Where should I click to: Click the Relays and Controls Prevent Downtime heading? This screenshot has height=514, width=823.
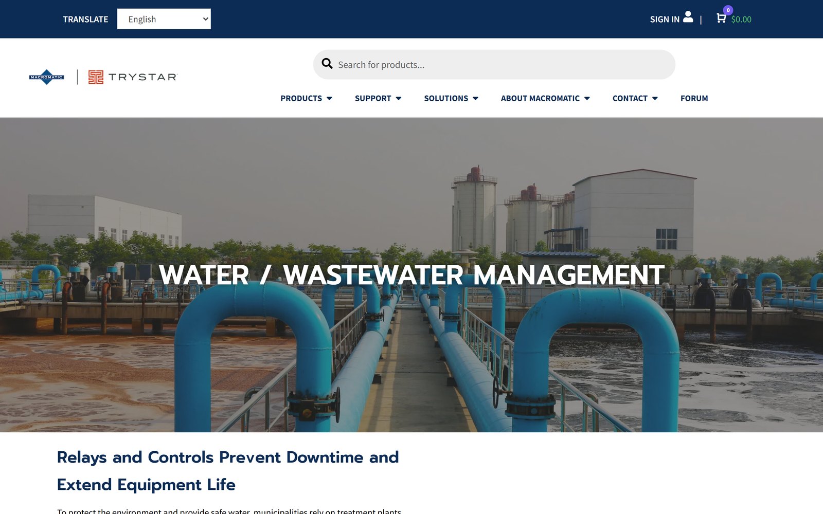[x=228, y=471]
